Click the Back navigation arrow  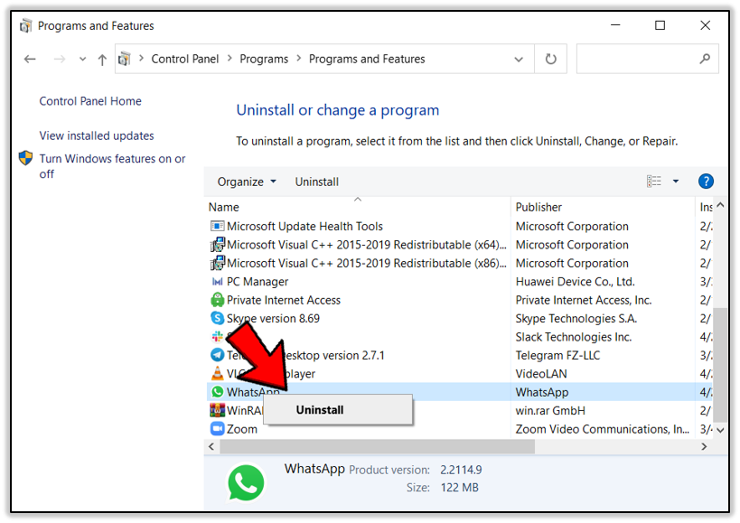tap(30, 59)
